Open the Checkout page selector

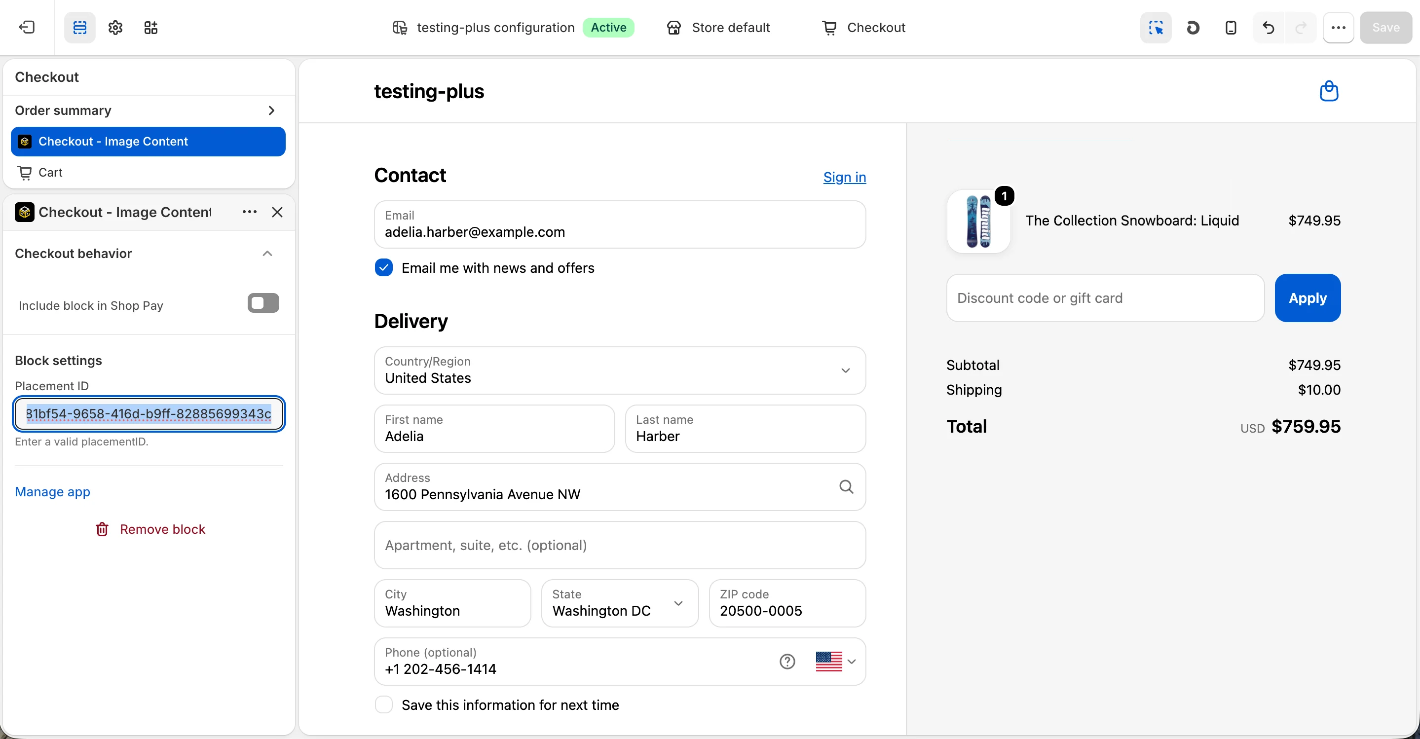coord(863,27)
